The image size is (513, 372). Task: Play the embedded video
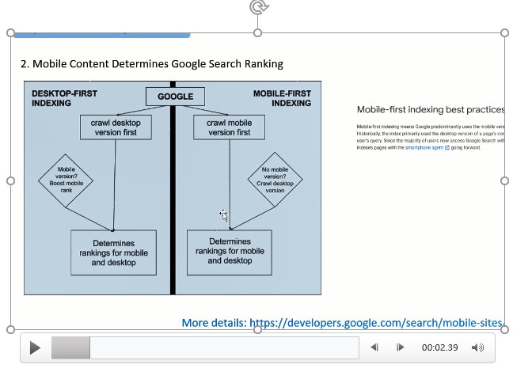tap(35, 347)
